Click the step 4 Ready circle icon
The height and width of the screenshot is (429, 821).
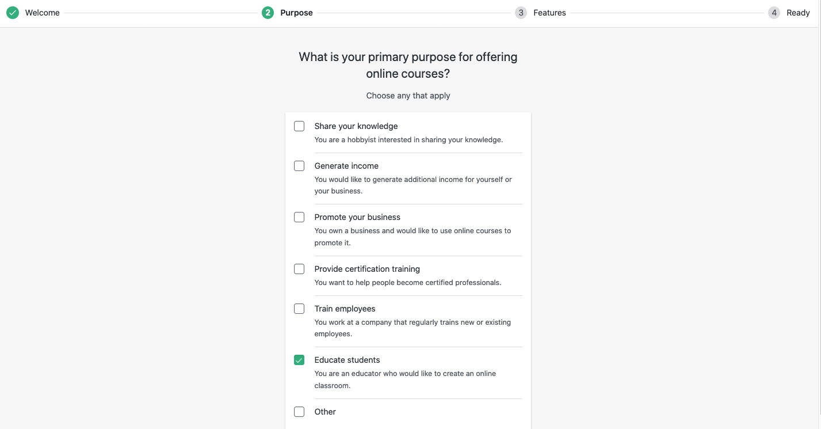[774, 13]
